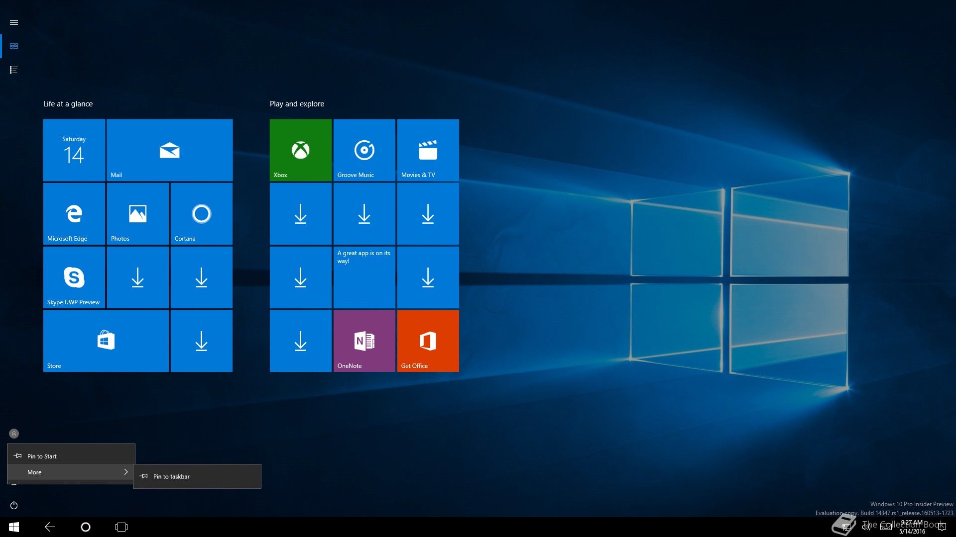Click the 'Life at a glance' group header
The image size is (956, 537).
[68, 104]
